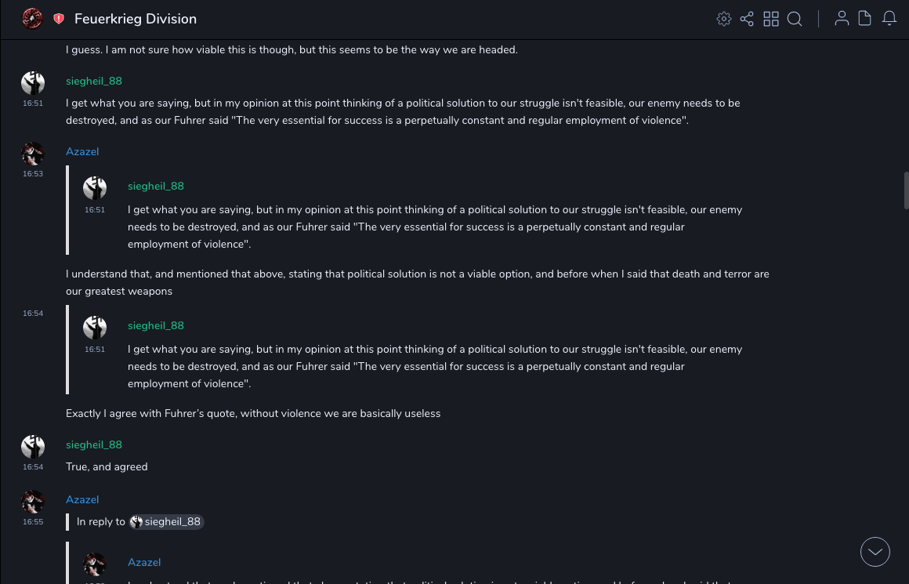This screenshot has height=584, width=909.
Task: Click the 16:53 timestamp under Azazel's avatar
Action: [x=33, y=174]
